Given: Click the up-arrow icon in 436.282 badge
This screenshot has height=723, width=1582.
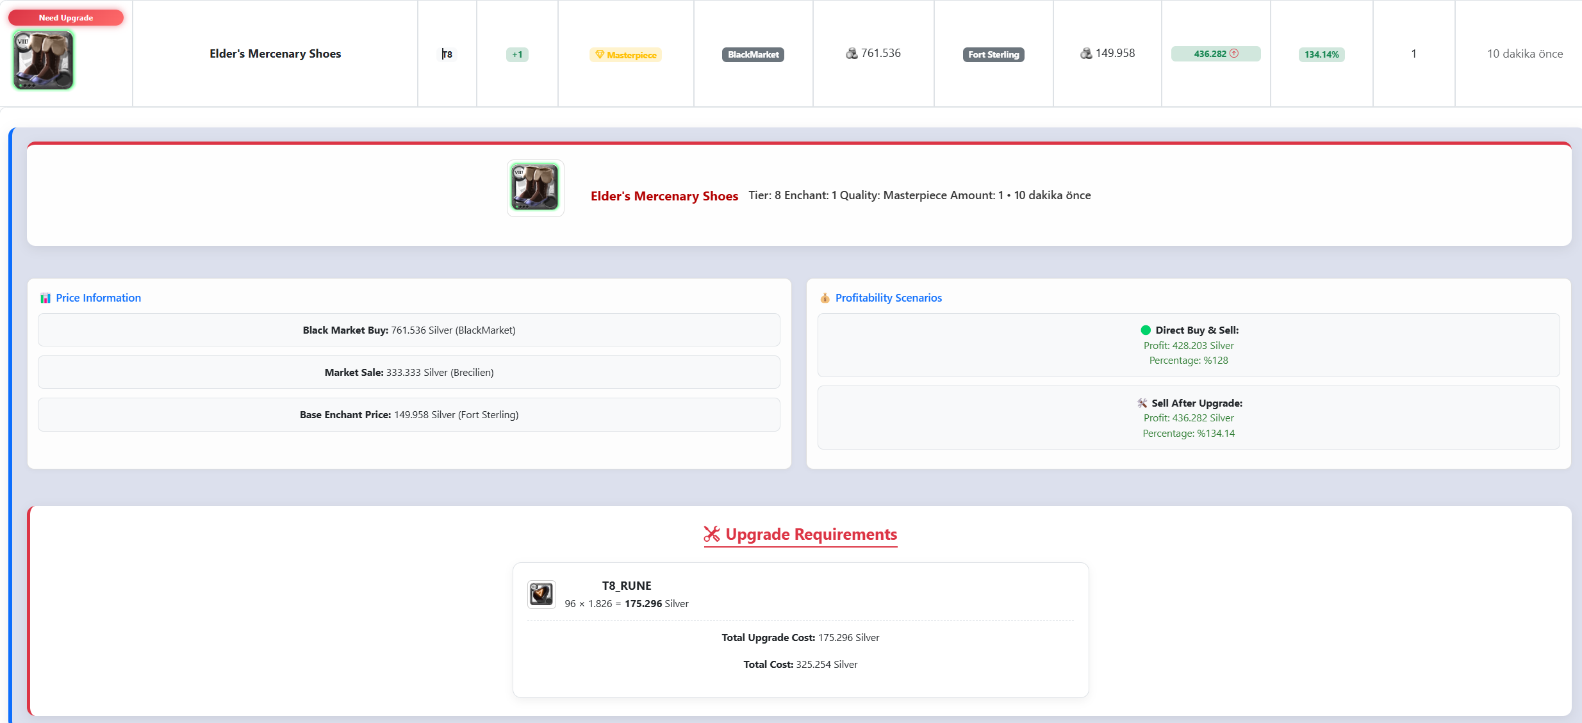Looking at the screenshot, I should [x=1234, y=54].
